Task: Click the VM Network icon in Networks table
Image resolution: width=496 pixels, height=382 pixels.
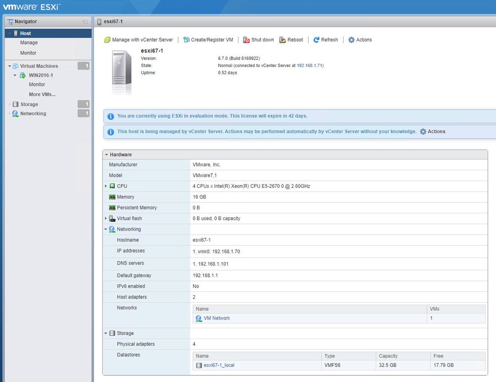Action: coord(199,318)
